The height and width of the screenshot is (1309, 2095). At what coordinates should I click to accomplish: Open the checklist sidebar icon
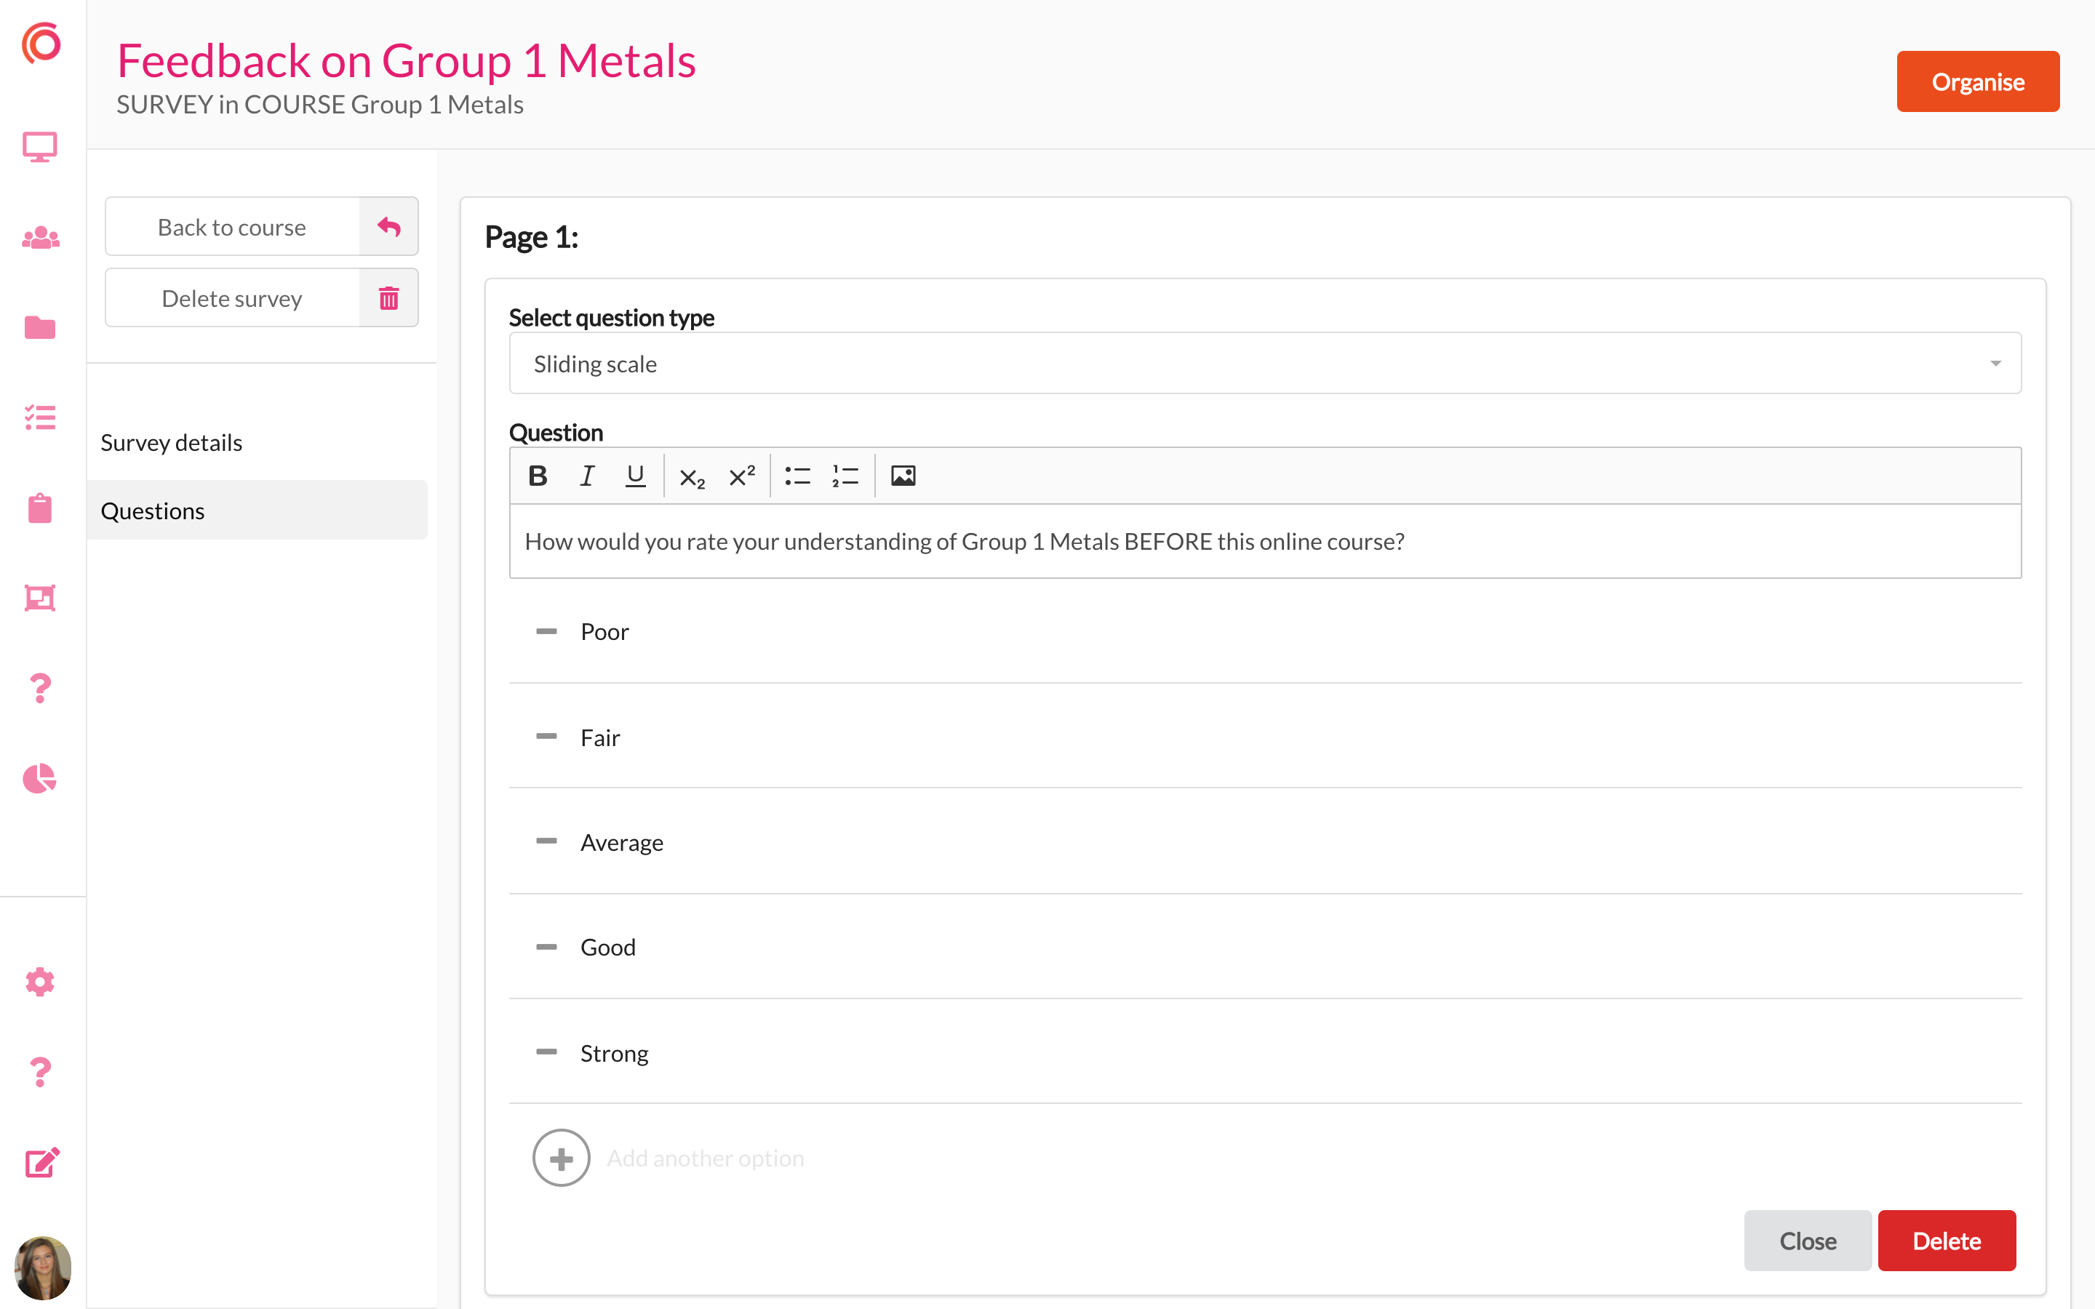tap(40, 417)
